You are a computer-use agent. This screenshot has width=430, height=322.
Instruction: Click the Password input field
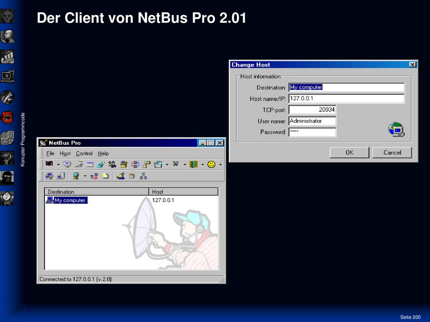click(312, 132)
